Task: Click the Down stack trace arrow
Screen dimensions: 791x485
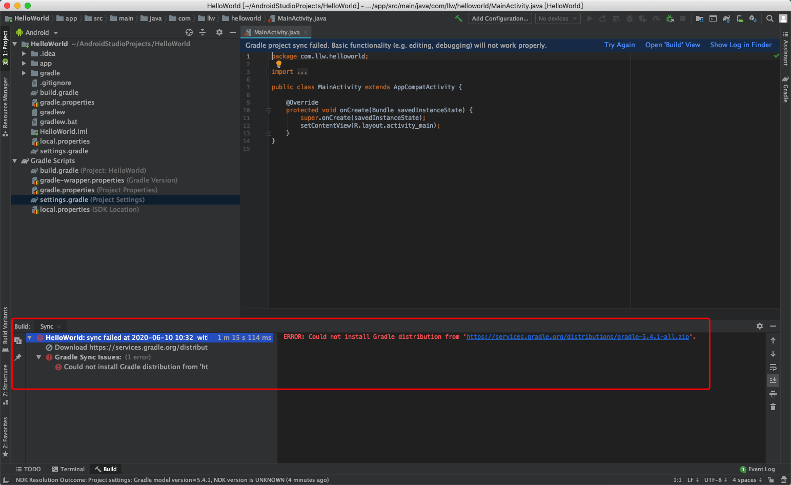Action: [773, 354]
